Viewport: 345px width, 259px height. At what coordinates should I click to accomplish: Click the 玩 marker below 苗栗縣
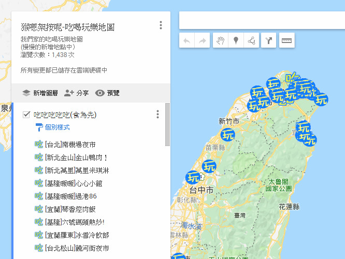[209, 166]
